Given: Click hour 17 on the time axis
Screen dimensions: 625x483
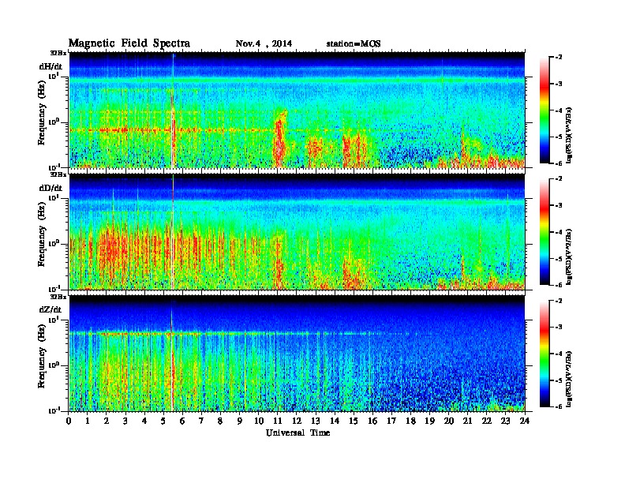Looking at the screenshot, I should [x=392, y=421].
